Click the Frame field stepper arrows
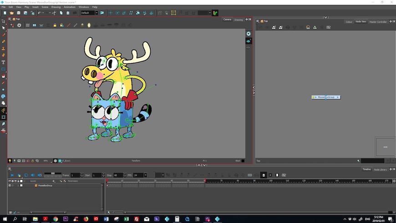Image resolution: width=396 pixels, height=223 pixels. (81, 175)
